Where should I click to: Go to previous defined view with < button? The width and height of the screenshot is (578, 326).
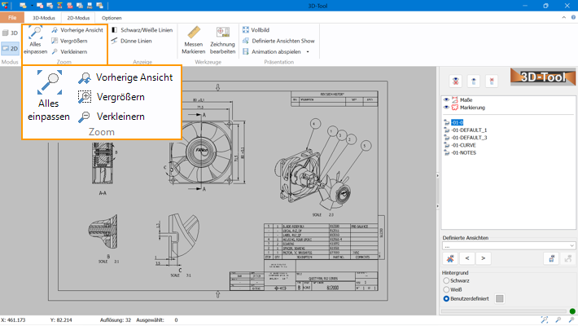pos(466,258)
